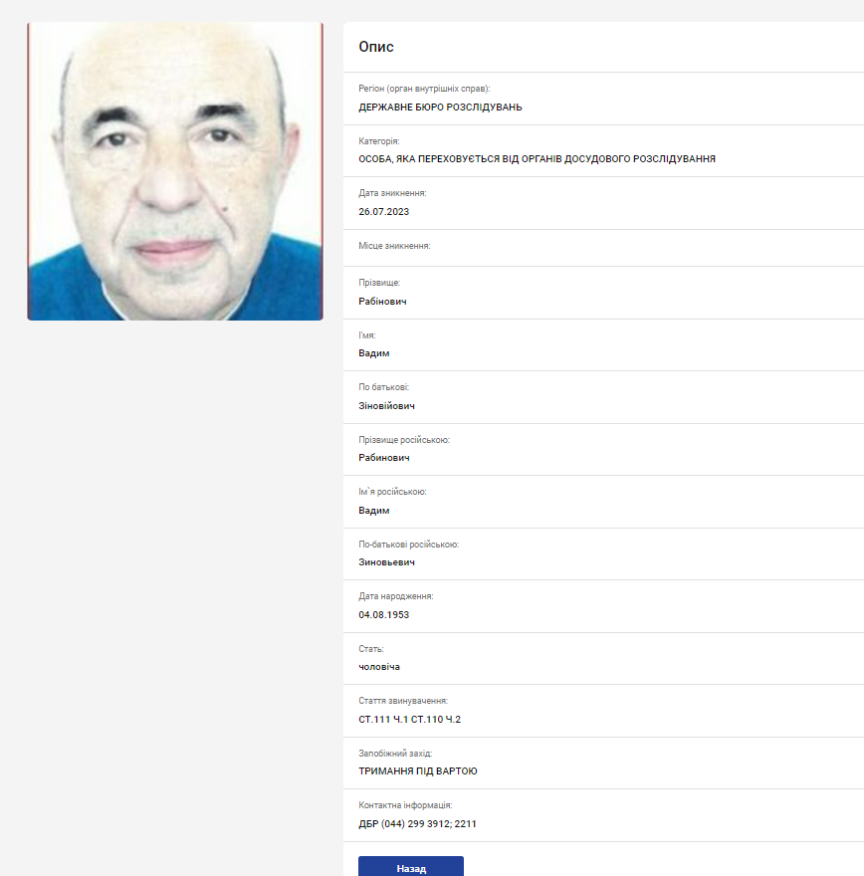Viewport: 864px width, 876px height.
Task: Click the first name value under Ім'я
Action: coord(373,353)
